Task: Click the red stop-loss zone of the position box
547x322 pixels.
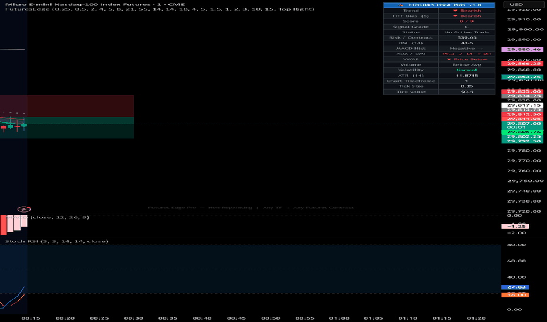Action: [x=67, y=106]
